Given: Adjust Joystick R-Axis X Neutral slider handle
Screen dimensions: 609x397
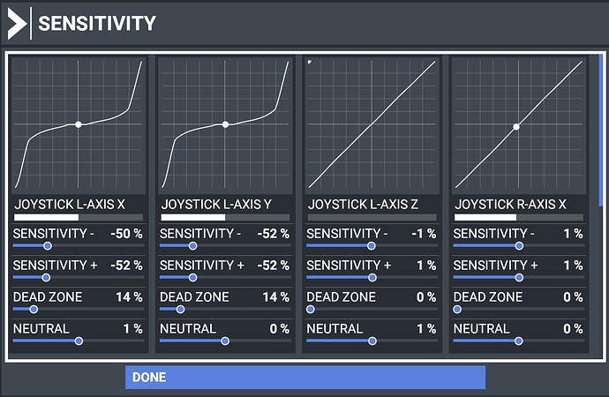Looking at the screenshot, I should tap(518, 341).
